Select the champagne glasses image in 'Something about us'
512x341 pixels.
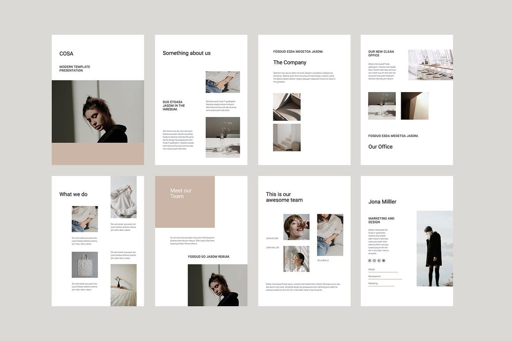pos(222,137)
